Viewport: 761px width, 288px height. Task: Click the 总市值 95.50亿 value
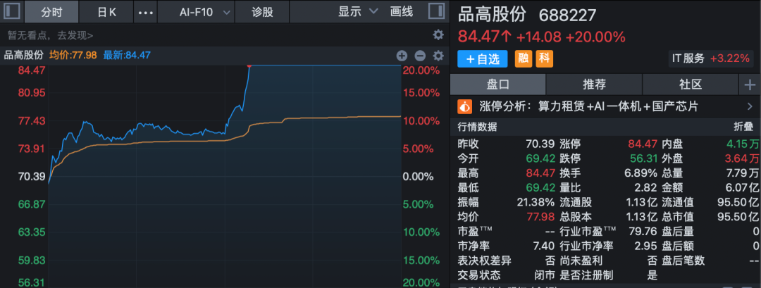coord(738,217)
